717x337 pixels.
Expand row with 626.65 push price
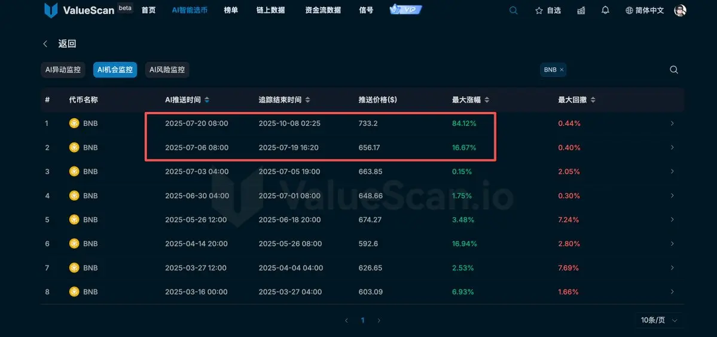(672, 268)
